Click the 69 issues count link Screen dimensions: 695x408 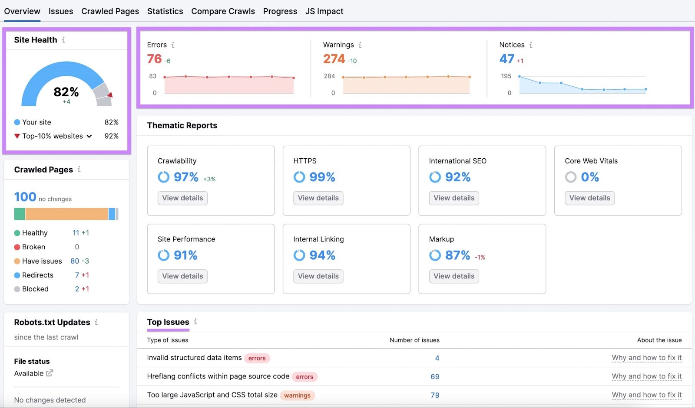tap(434, 376)
